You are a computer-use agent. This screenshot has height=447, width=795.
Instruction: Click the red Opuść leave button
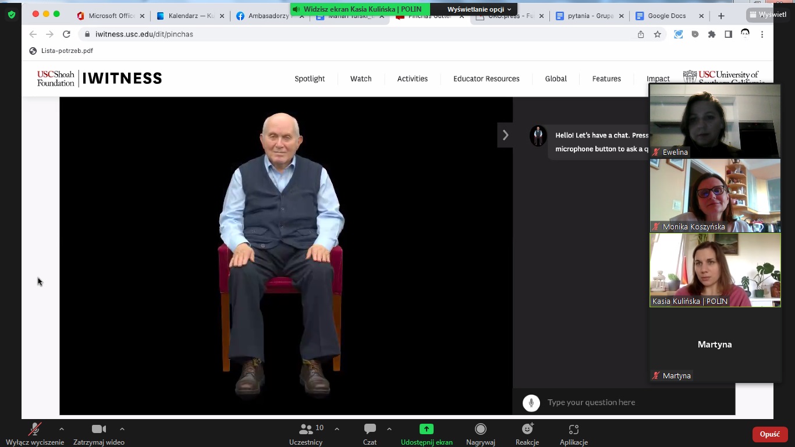pos(769,434)
